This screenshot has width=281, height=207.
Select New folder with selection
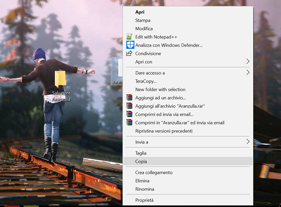(188, 89)
